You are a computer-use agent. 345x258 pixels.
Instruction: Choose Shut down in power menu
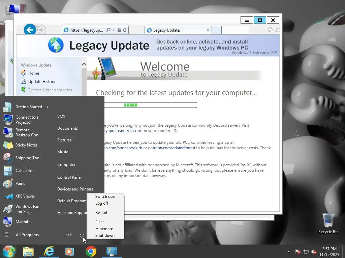(105, 235)
